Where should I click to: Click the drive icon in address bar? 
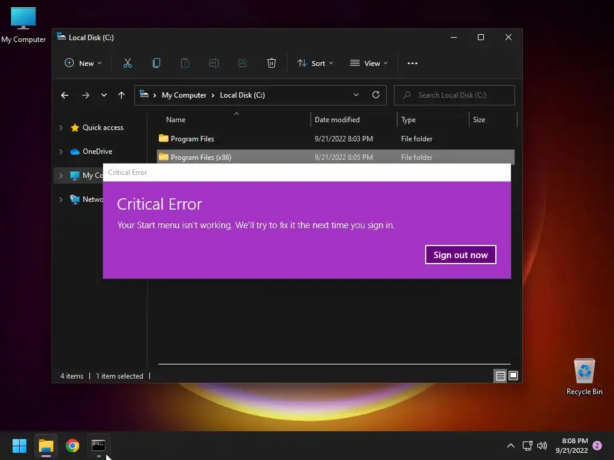pos(144,94)
